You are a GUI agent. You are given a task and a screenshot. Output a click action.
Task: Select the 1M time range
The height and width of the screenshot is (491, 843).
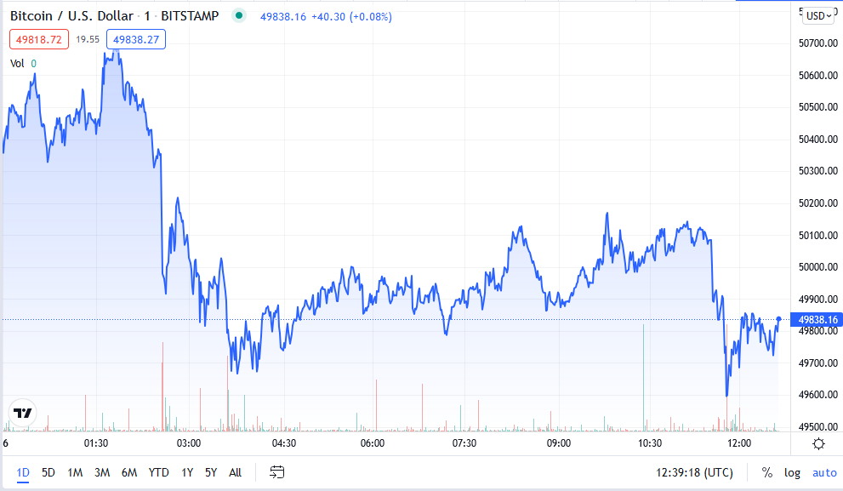[x=75, y=472]
